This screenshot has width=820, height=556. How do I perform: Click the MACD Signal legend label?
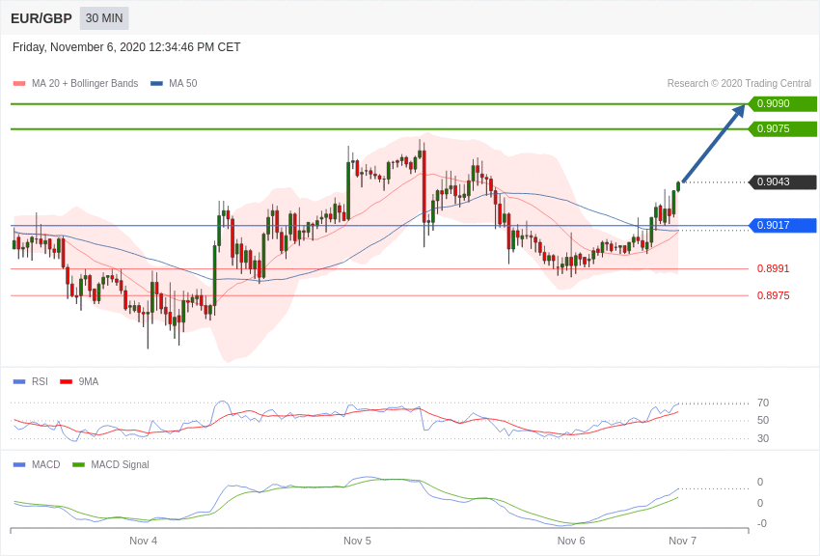pos(120,464)
